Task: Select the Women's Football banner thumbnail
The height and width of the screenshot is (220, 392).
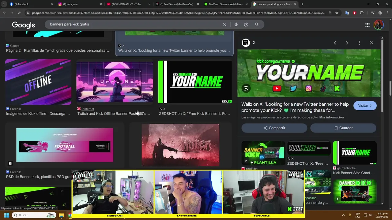Action: click(x=65, y=145)
